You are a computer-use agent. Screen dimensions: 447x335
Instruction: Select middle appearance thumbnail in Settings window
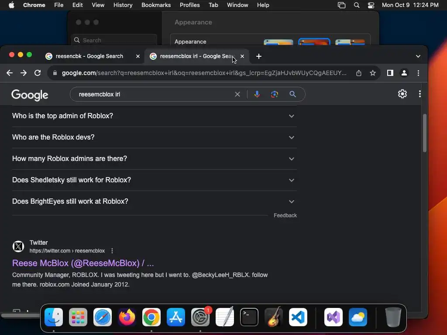point(314,42)
